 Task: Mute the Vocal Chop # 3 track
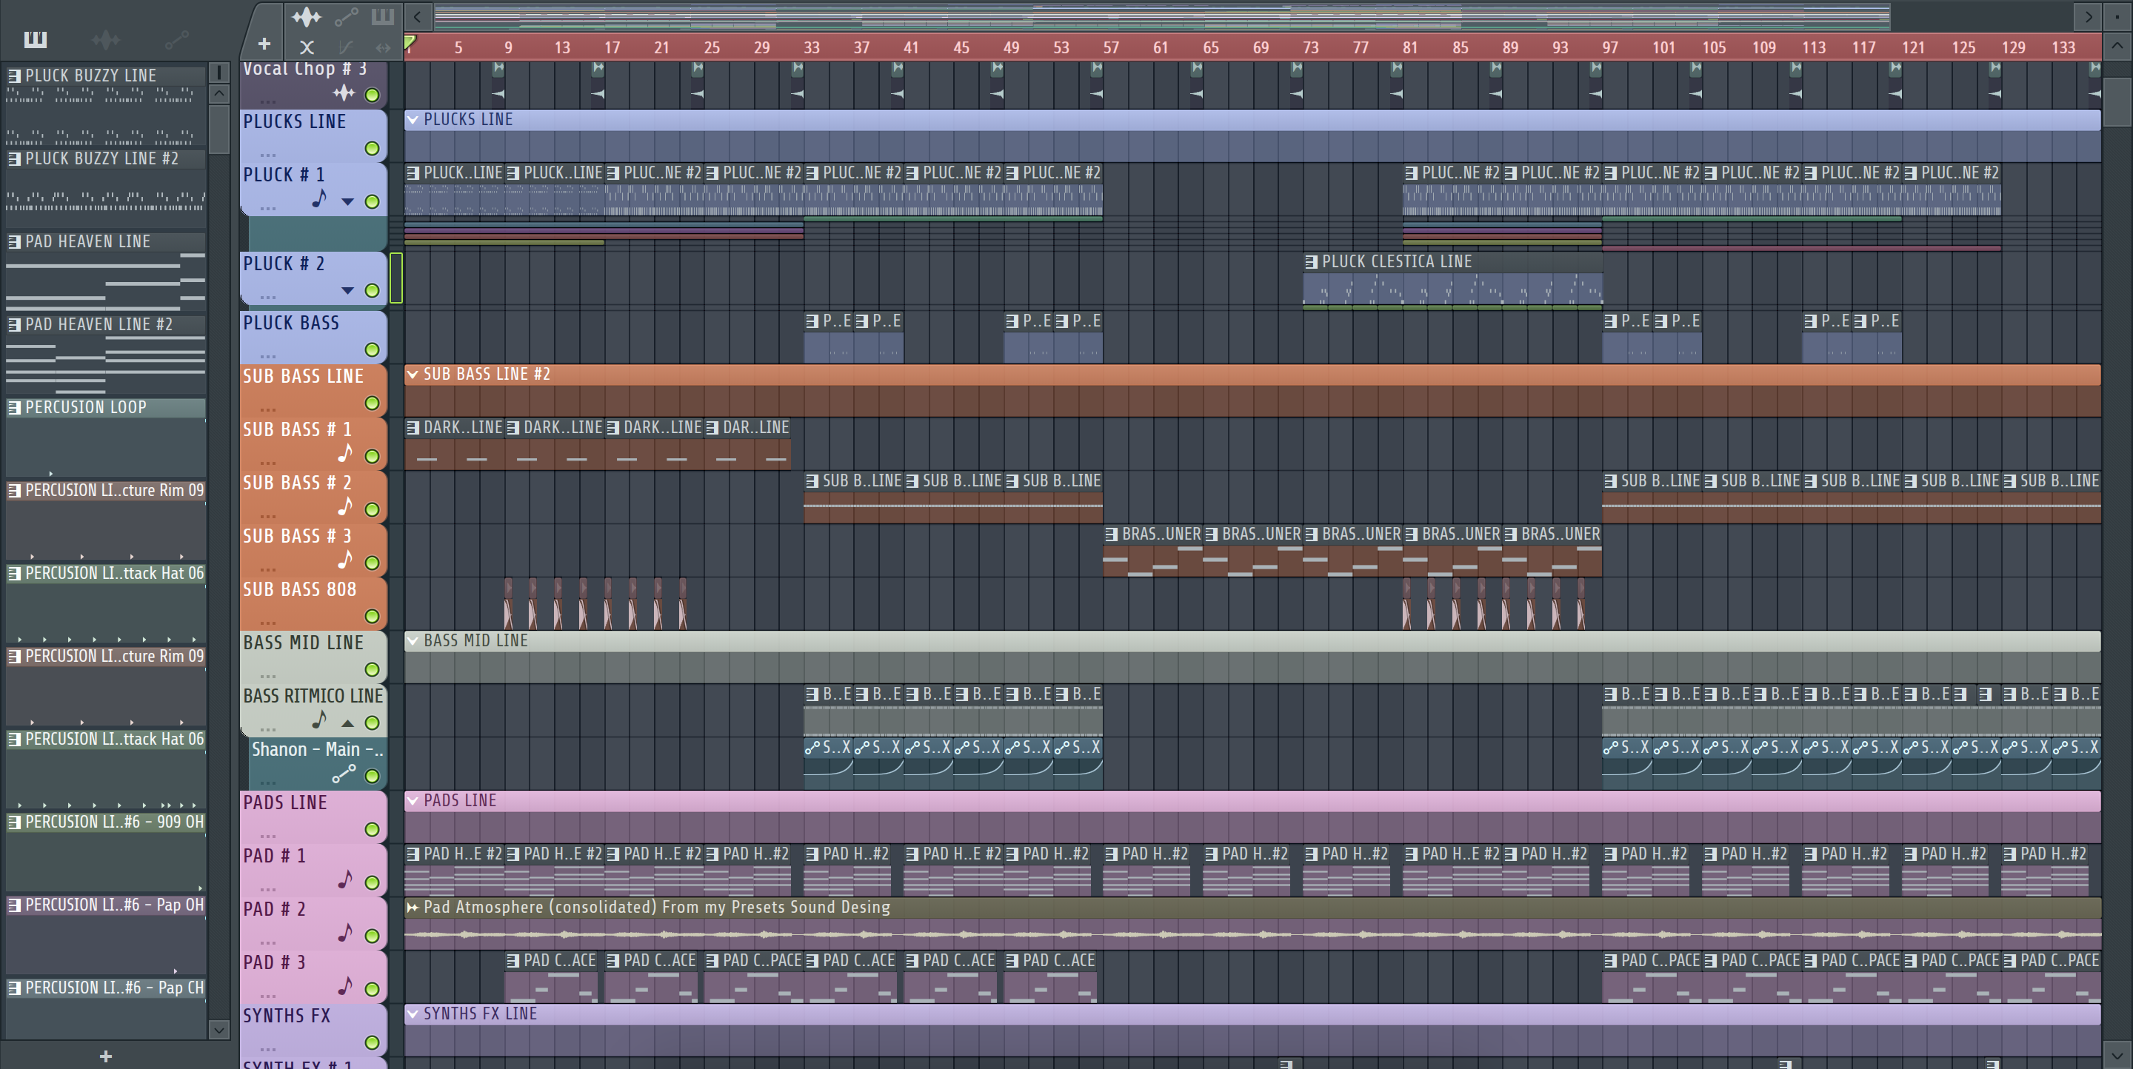(373, 95)
